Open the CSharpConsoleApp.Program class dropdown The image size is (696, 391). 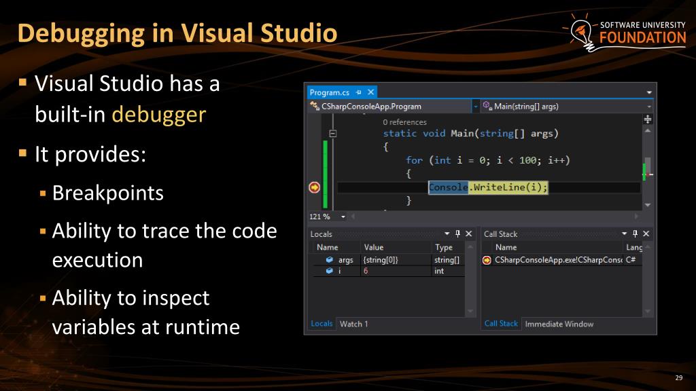(475, 107)
